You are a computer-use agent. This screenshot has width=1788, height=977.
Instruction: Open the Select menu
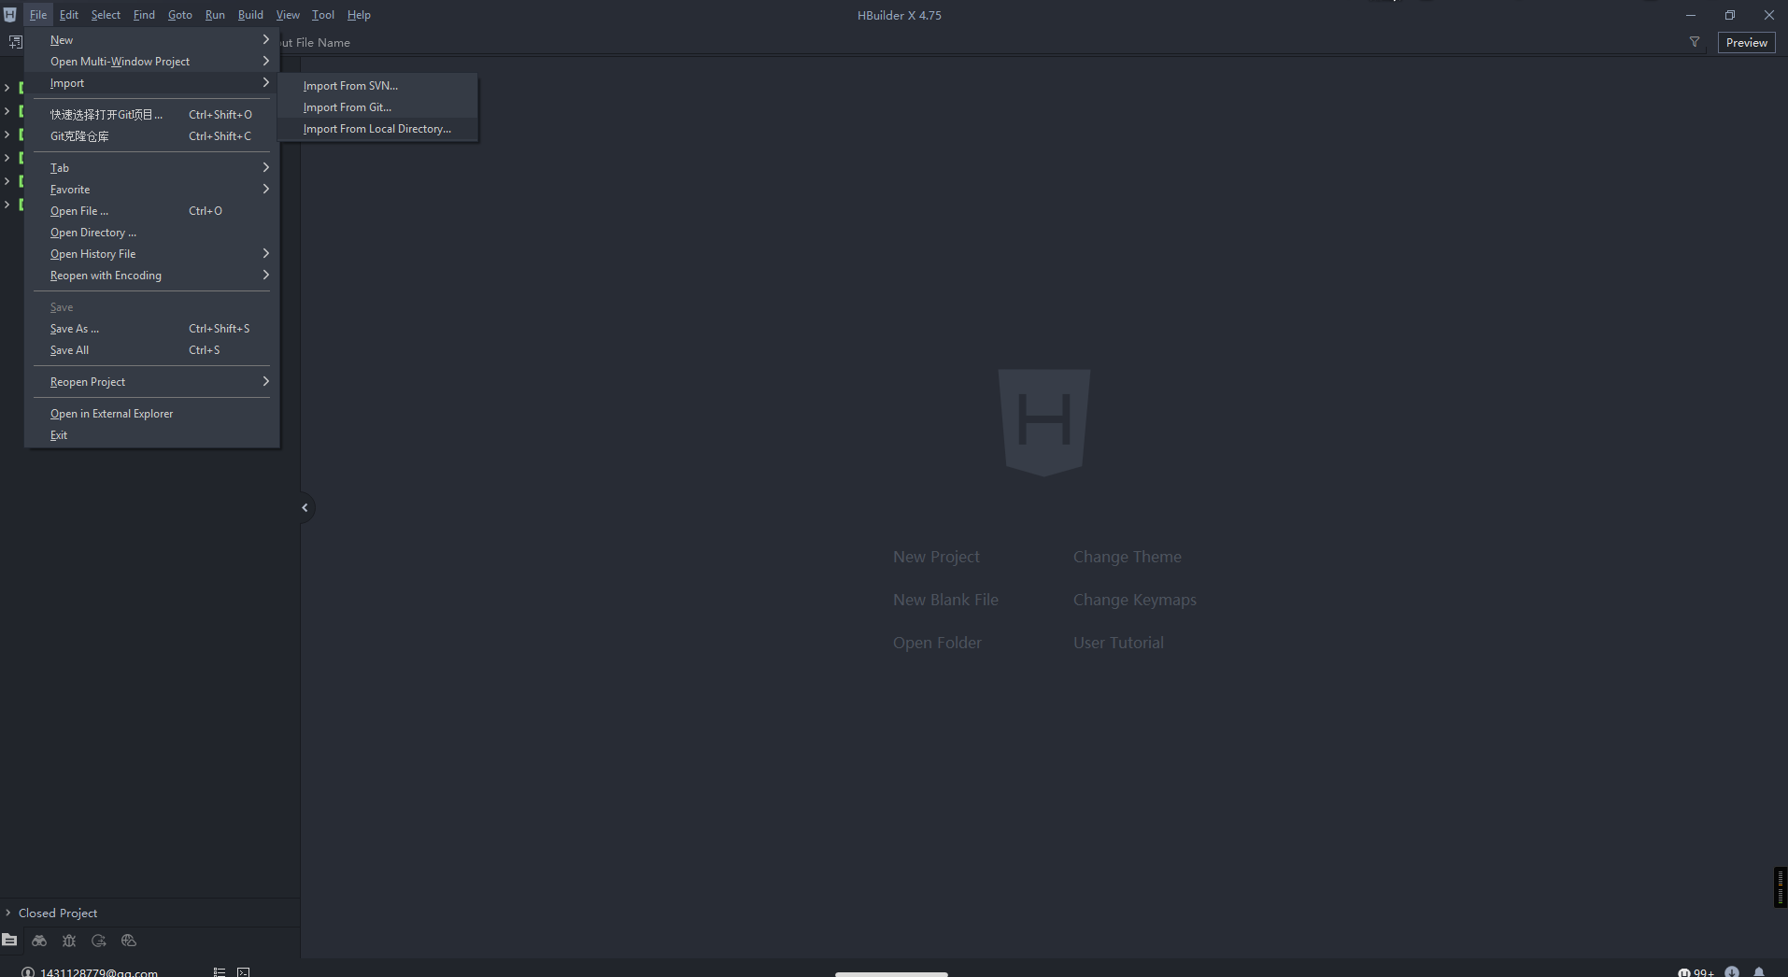pyautogui.click(x=106, y=15)
